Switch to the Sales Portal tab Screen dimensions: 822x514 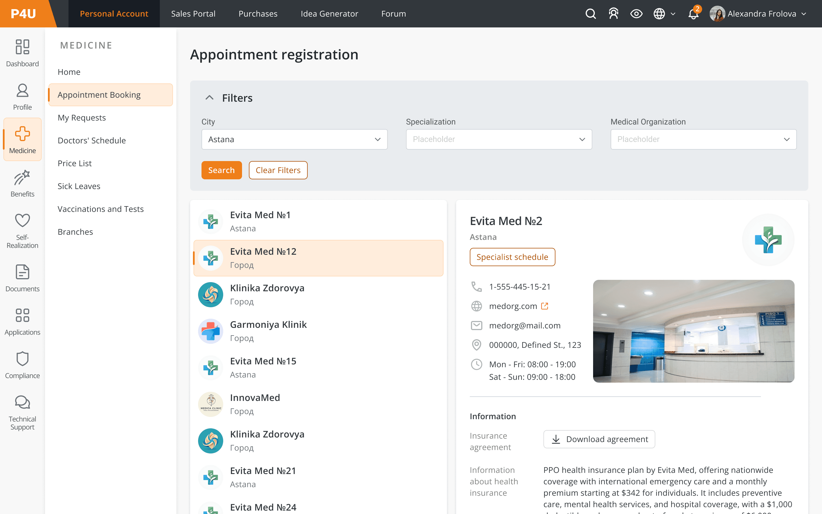(x=193, y=14)
